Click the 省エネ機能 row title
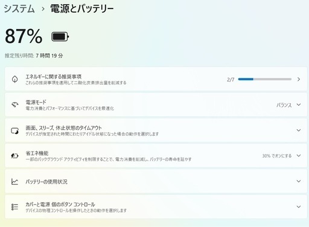 tap(37, 153)
